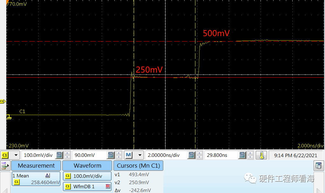Click the v1 493.4mV cursor readout
The width and height of the screenshot is (325, 193).
[x=132, y=175]
